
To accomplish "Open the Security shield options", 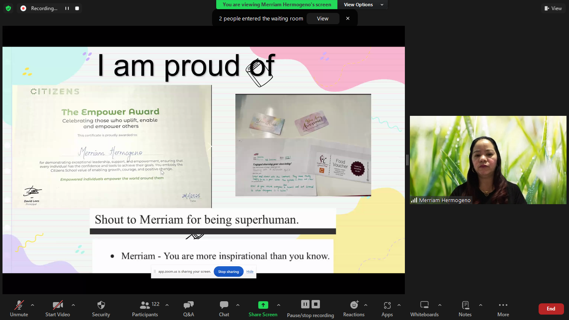I will pyautogui.click(x=101, y=308).
